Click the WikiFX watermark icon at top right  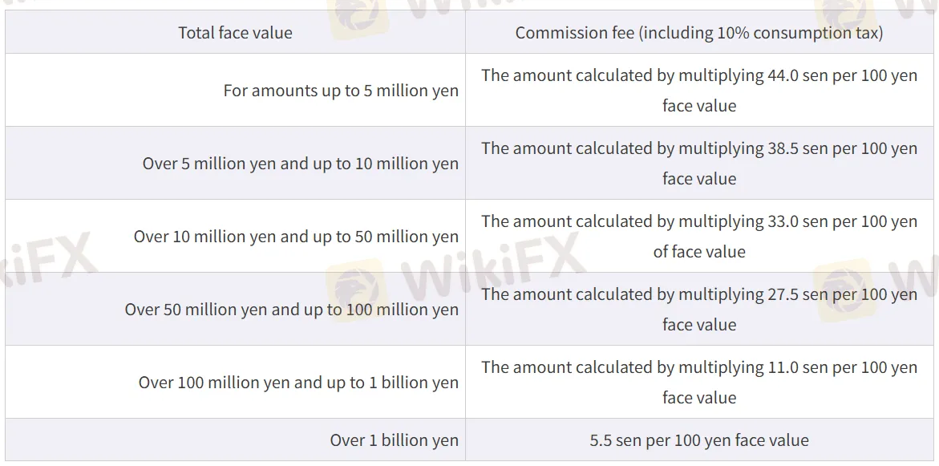click(x=843, y=15)
